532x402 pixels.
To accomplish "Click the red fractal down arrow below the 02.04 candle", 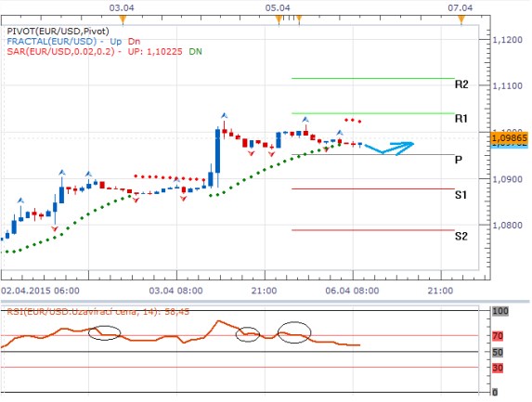I will pyautogui.click(x=55, y=229).
